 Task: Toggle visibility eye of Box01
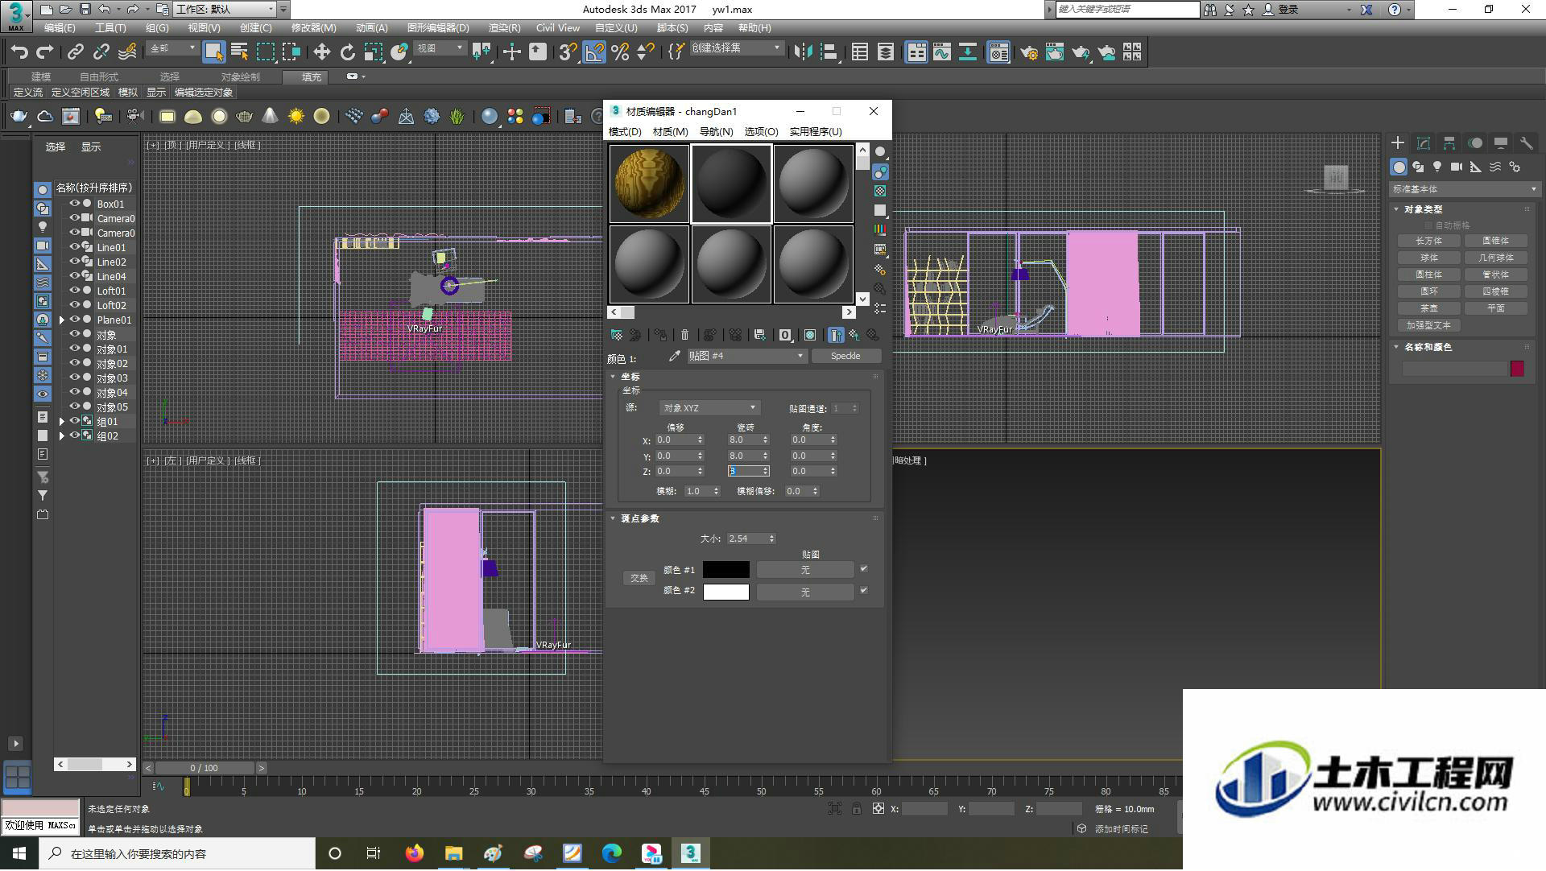pos(74,204)
